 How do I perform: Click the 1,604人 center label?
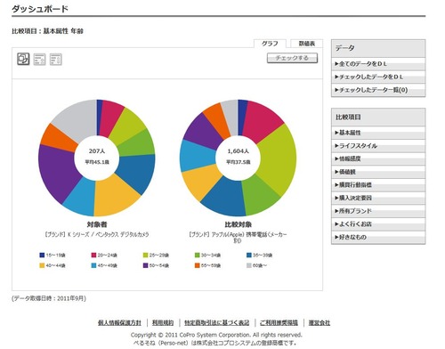[238, 151]
